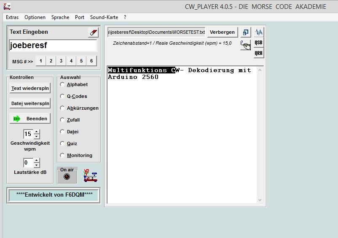The image size is (338, 238).
Task: Select the Q-Codes radio option
Action: point(63,96)
